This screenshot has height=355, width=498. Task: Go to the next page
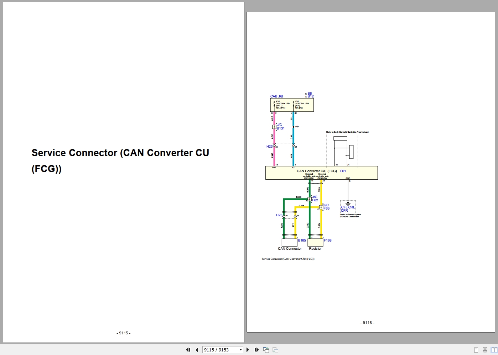pos(248,350)
